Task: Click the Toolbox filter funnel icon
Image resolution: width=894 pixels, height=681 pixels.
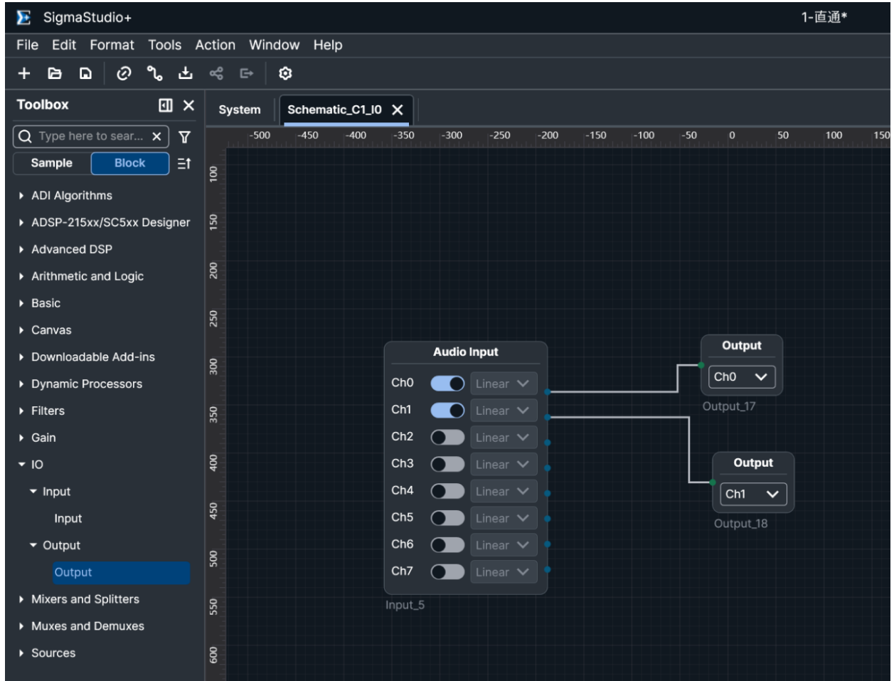Action: [184, 137]
